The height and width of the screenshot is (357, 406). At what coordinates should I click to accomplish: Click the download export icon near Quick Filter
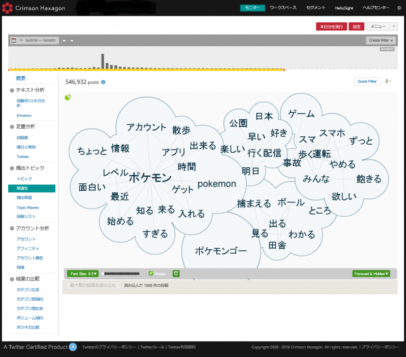coord(388,81)
